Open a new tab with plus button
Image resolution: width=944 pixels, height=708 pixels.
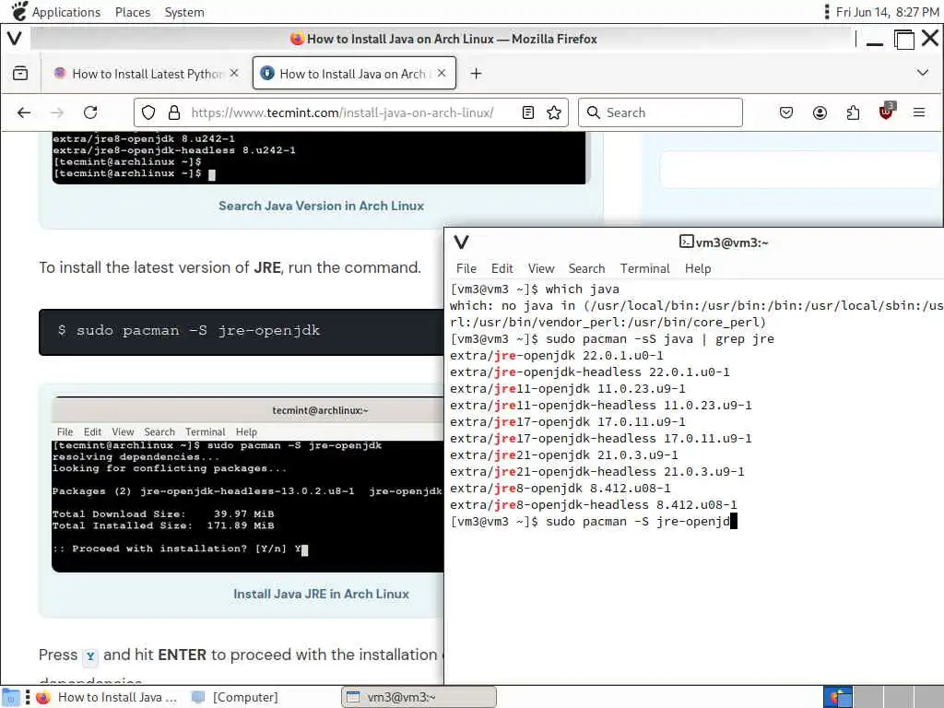point(476,74)
